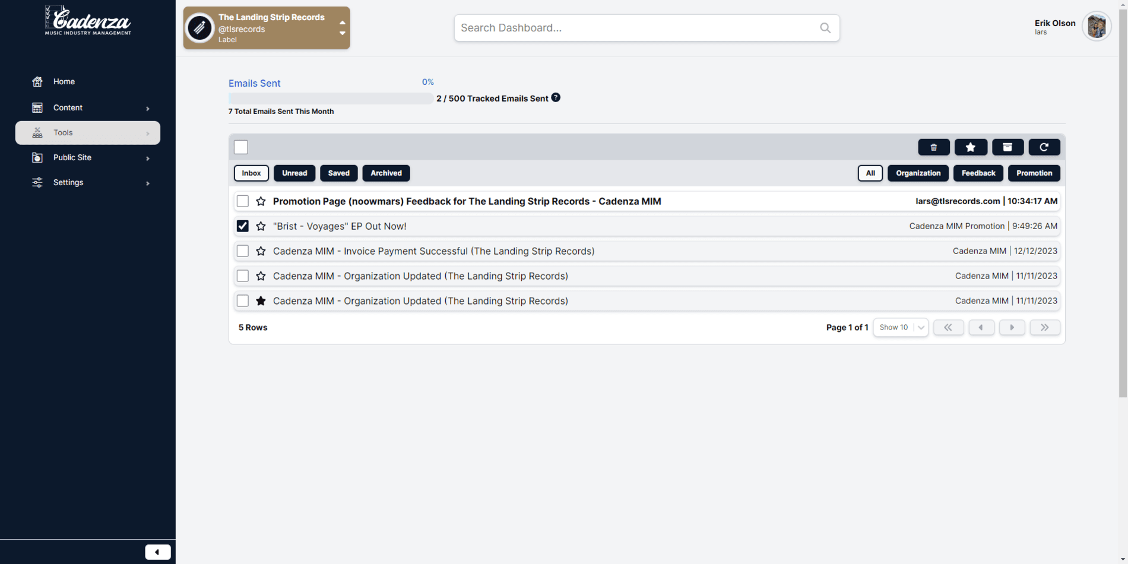Archive selected emails with archive icon
The image size is (1128, 564).
click(x=1007, y=147)
